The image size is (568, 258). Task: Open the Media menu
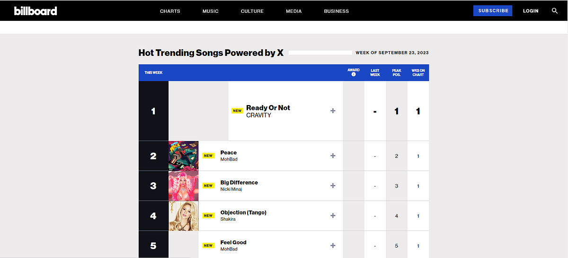294,11
